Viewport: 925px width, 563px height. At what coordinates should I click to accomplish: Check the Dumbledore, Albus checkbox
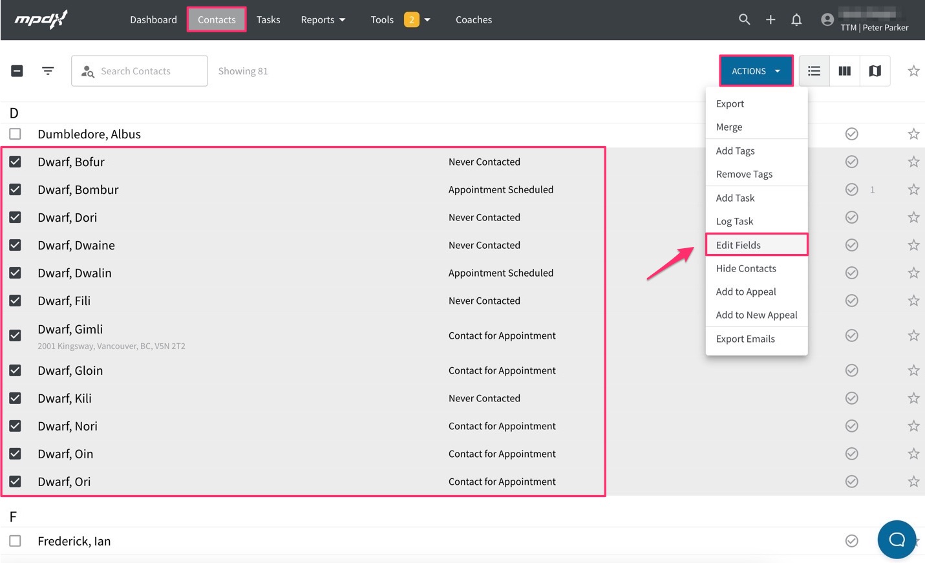pyautogui.click(x=16, y=134)
